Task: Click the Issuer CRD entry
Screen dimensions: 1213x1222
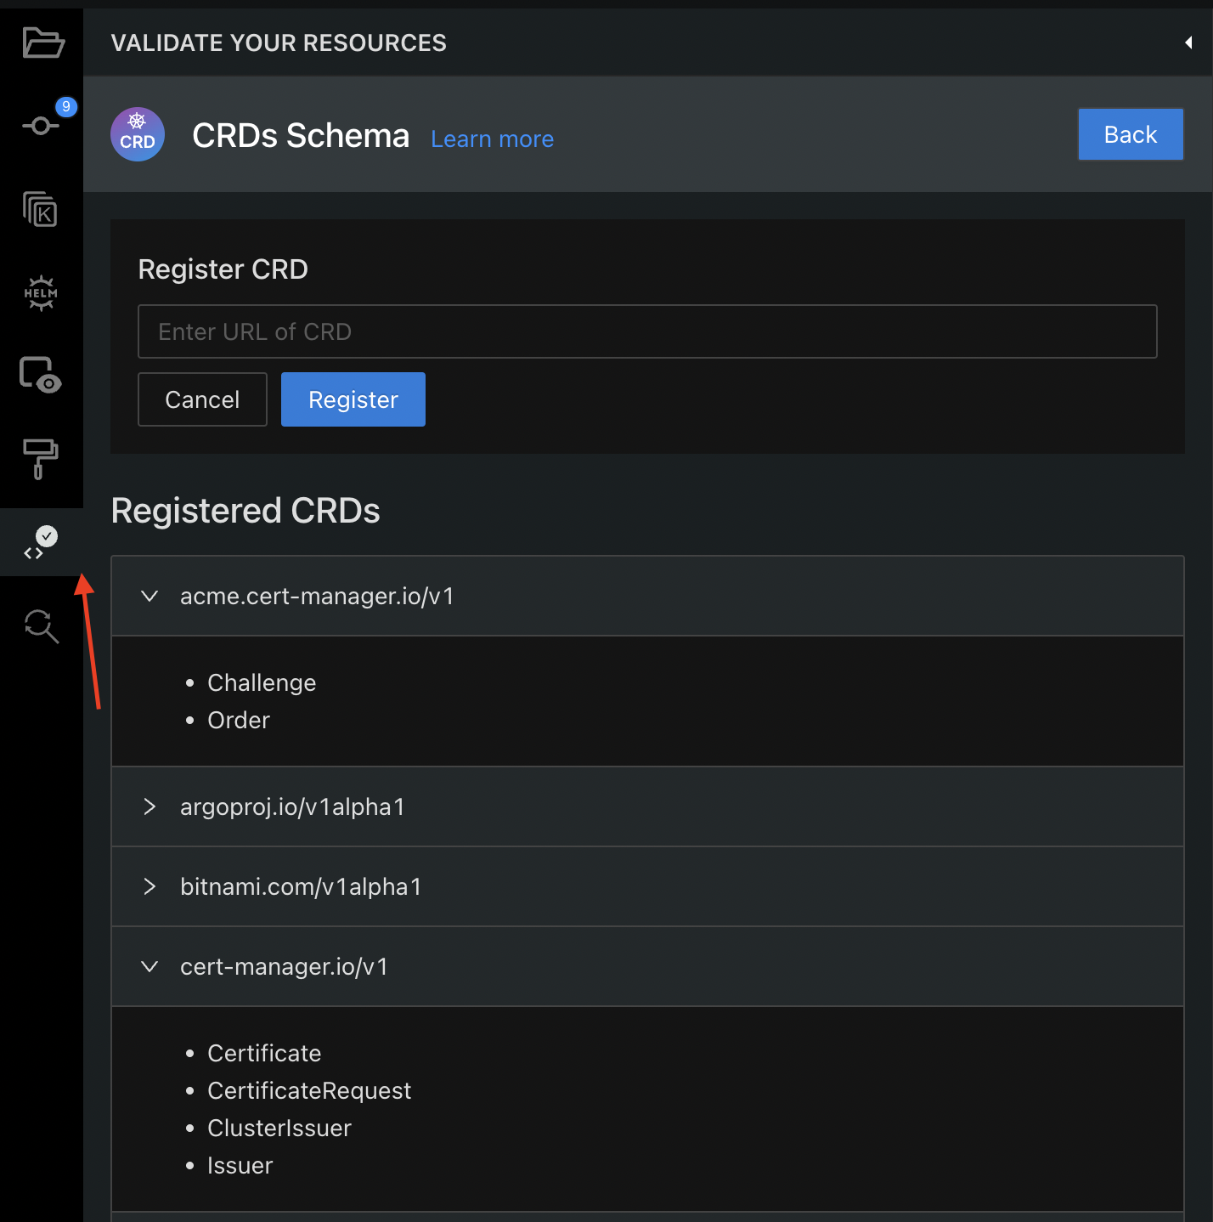Action: 240,1165
